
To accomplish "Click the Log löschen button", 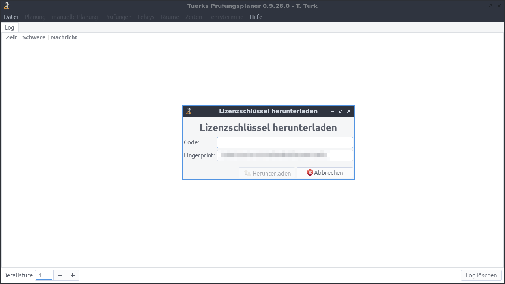I will tap(481, 275).
